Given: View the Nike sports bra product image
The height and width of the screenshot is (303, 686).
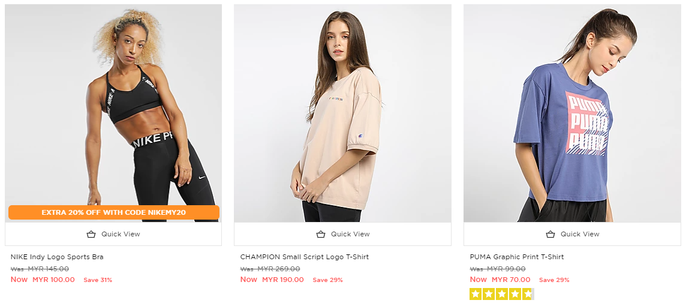Looking at the screenshot, I should pos(113,108).
